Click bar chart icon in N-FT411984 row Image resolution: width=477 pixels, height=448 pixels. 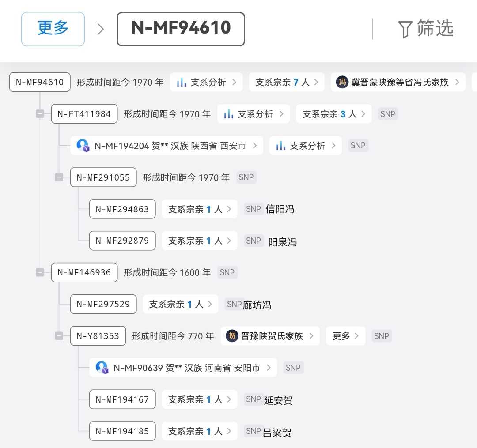point(228,114)
